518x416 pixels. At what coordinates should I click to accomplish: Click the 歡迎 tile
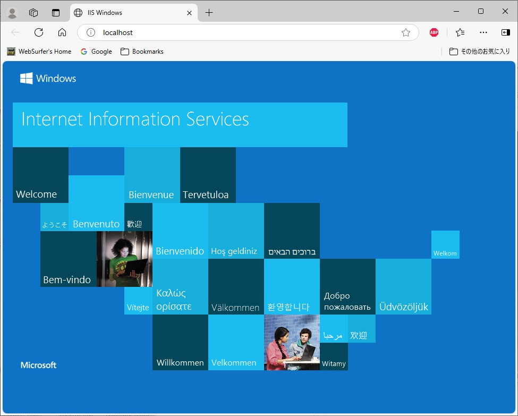coord(139,217)
